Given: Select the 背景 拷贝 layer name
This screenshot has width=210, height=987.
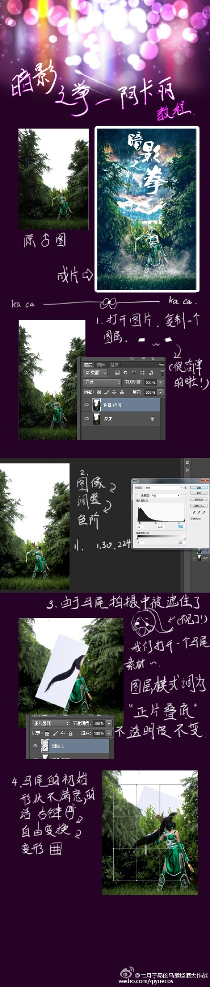Looking at the screenshot, I should coord(113,405).
